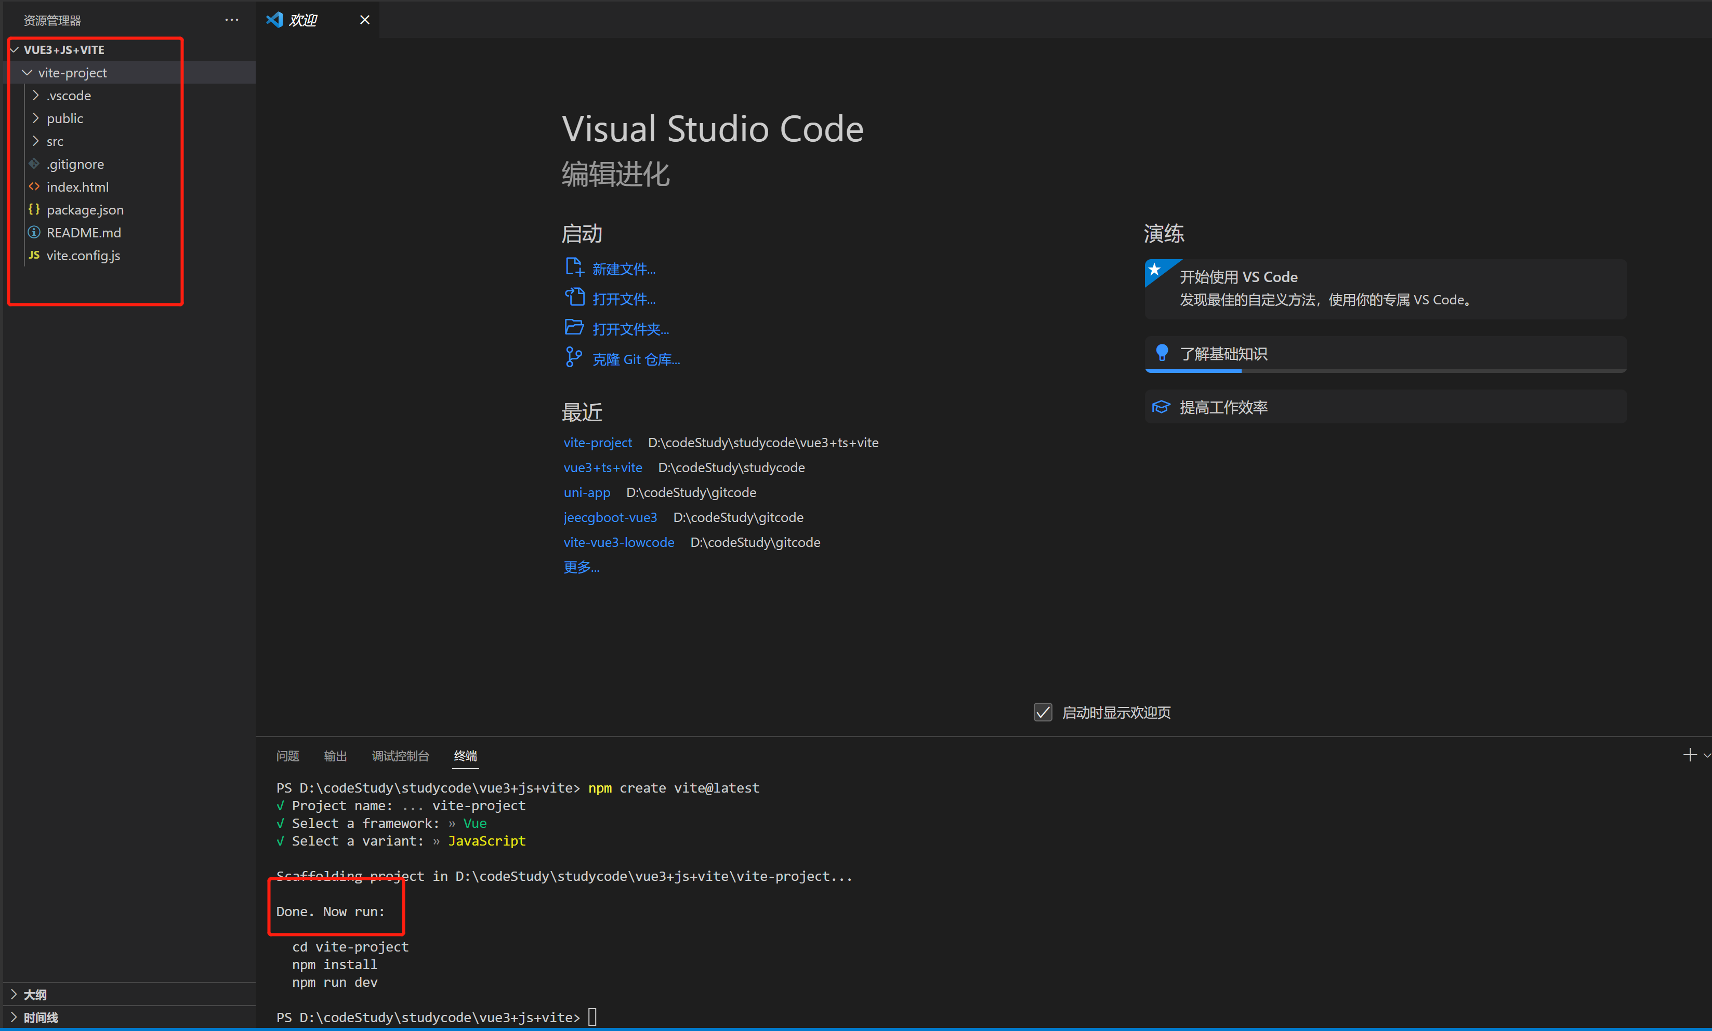This screenshot has width=1712, height=1031.
Task: Expand the src folder
Action: pos(35,141)
